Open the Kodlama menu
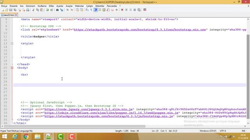 (42, 6)
